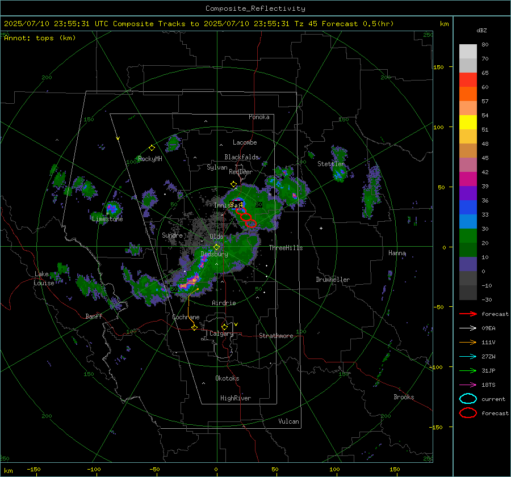Screen dimensions: 511x477
Task: Click the red forecast arrow in the legend
Action: [x=468, y=314]
